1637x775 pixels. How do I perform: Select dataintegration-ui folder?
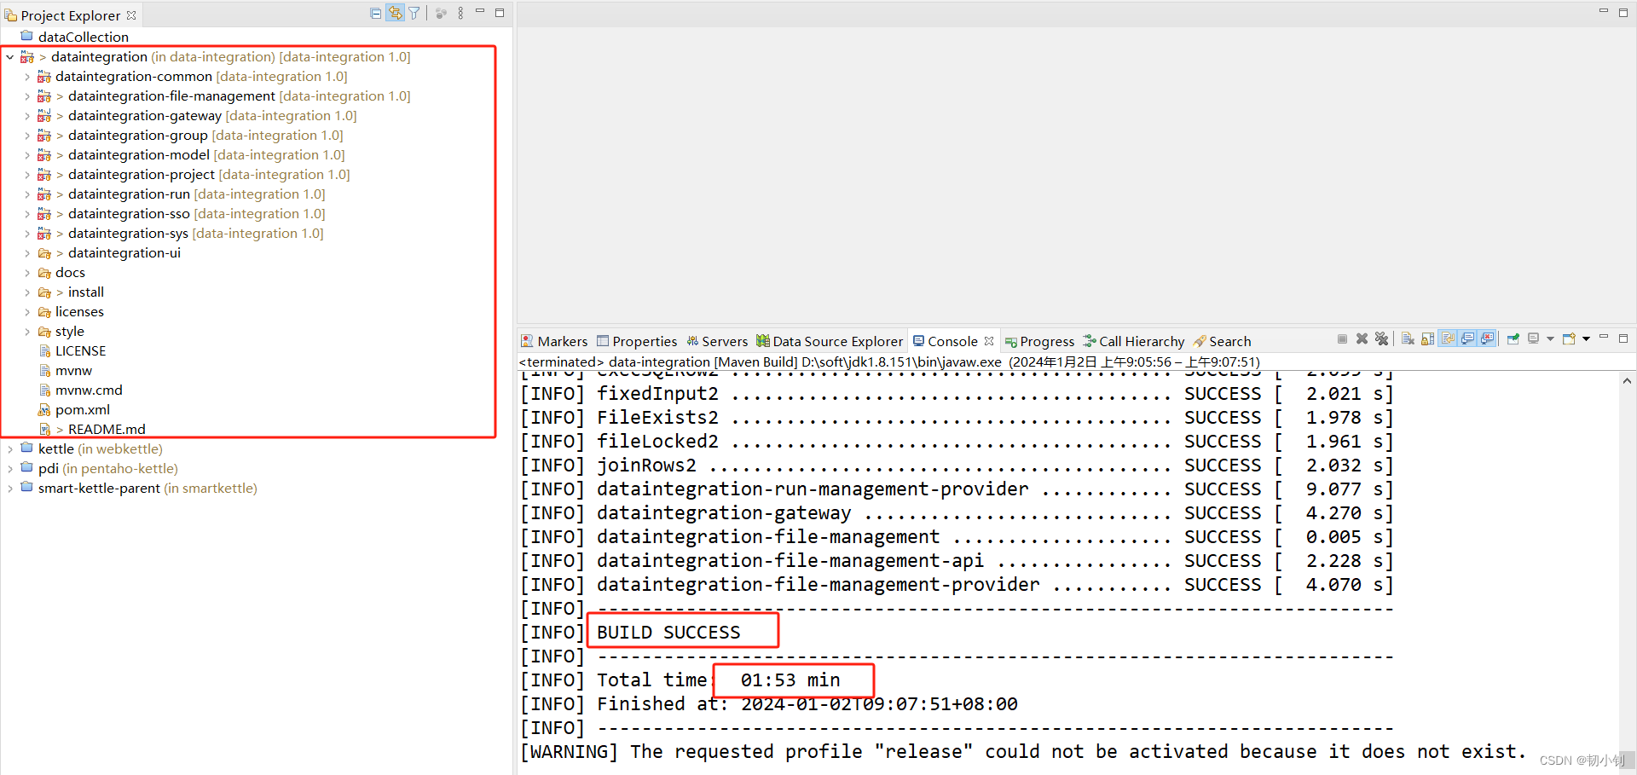pyautogui.click(x=124, y=253)
